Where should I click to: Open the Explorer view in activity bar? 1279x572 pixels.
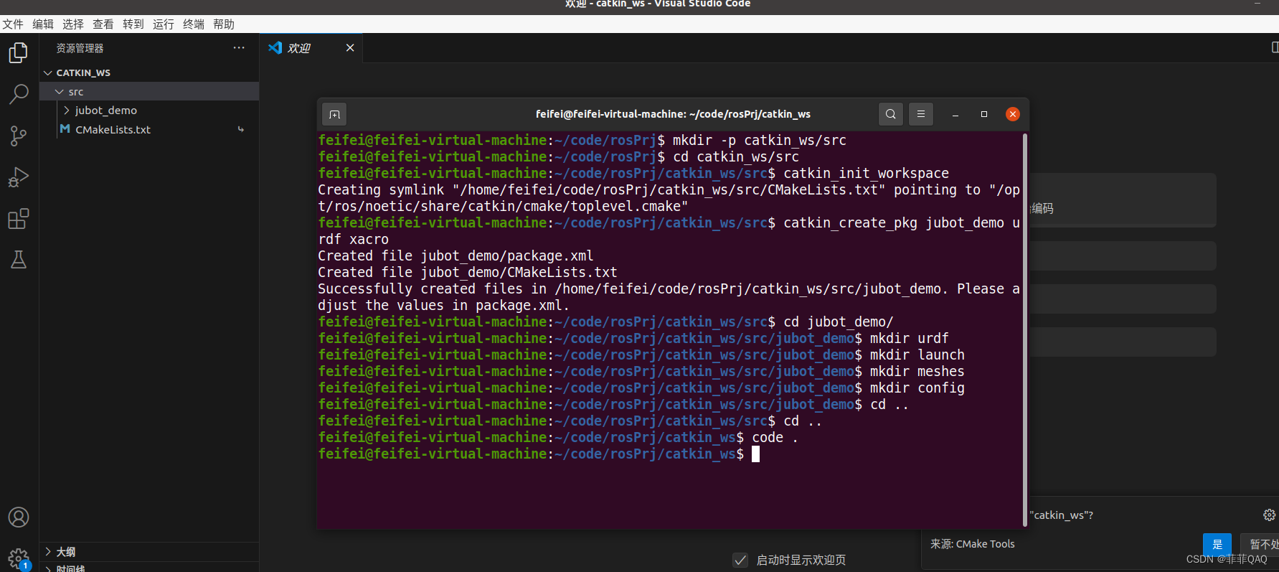(x=19, y=52)
